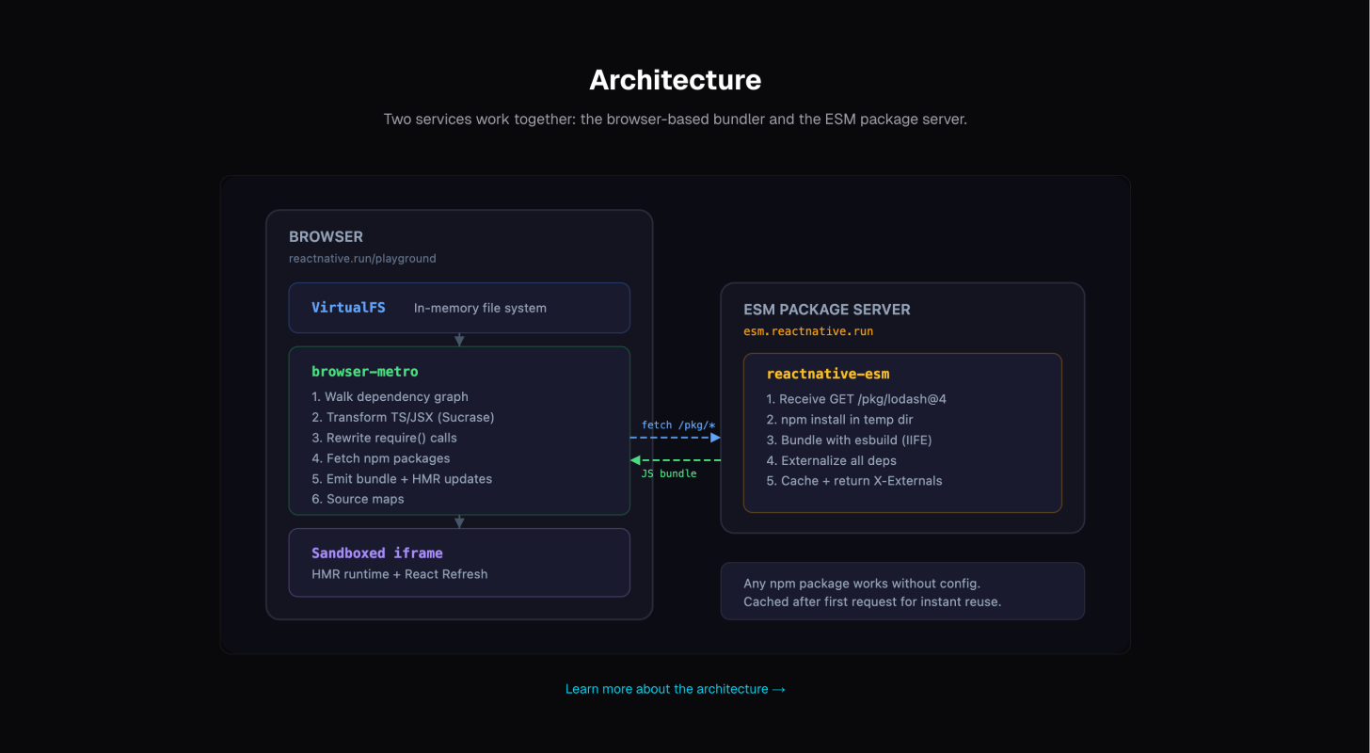Click the Architecture page title
Viewport: 1370px width, 753px height.
pos(674,80)
